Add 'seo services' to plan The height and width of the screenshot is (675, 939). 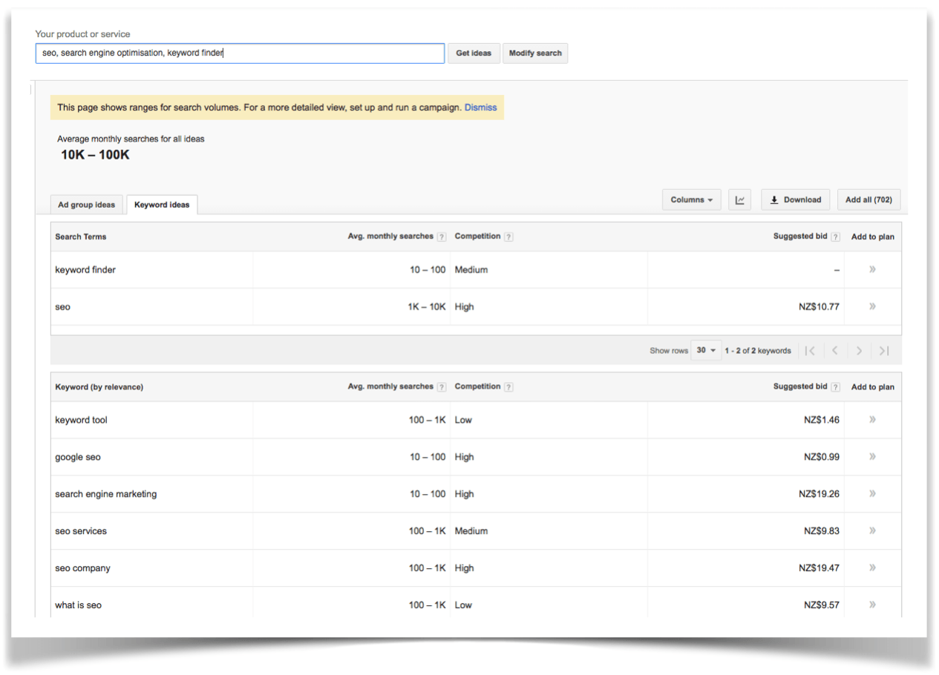872,531
